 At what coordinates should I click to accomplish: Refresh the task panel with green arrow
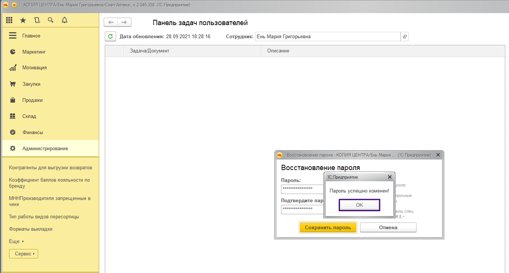(110, 36)
